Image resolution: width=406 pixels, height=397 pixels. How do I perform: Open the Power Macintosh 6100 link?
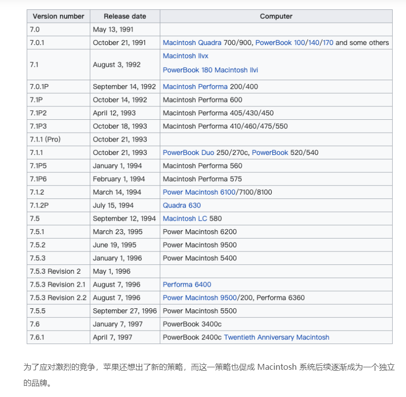[199, 192]
